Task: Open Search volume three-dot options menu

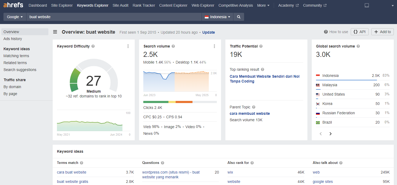Action: click(214, 46)
